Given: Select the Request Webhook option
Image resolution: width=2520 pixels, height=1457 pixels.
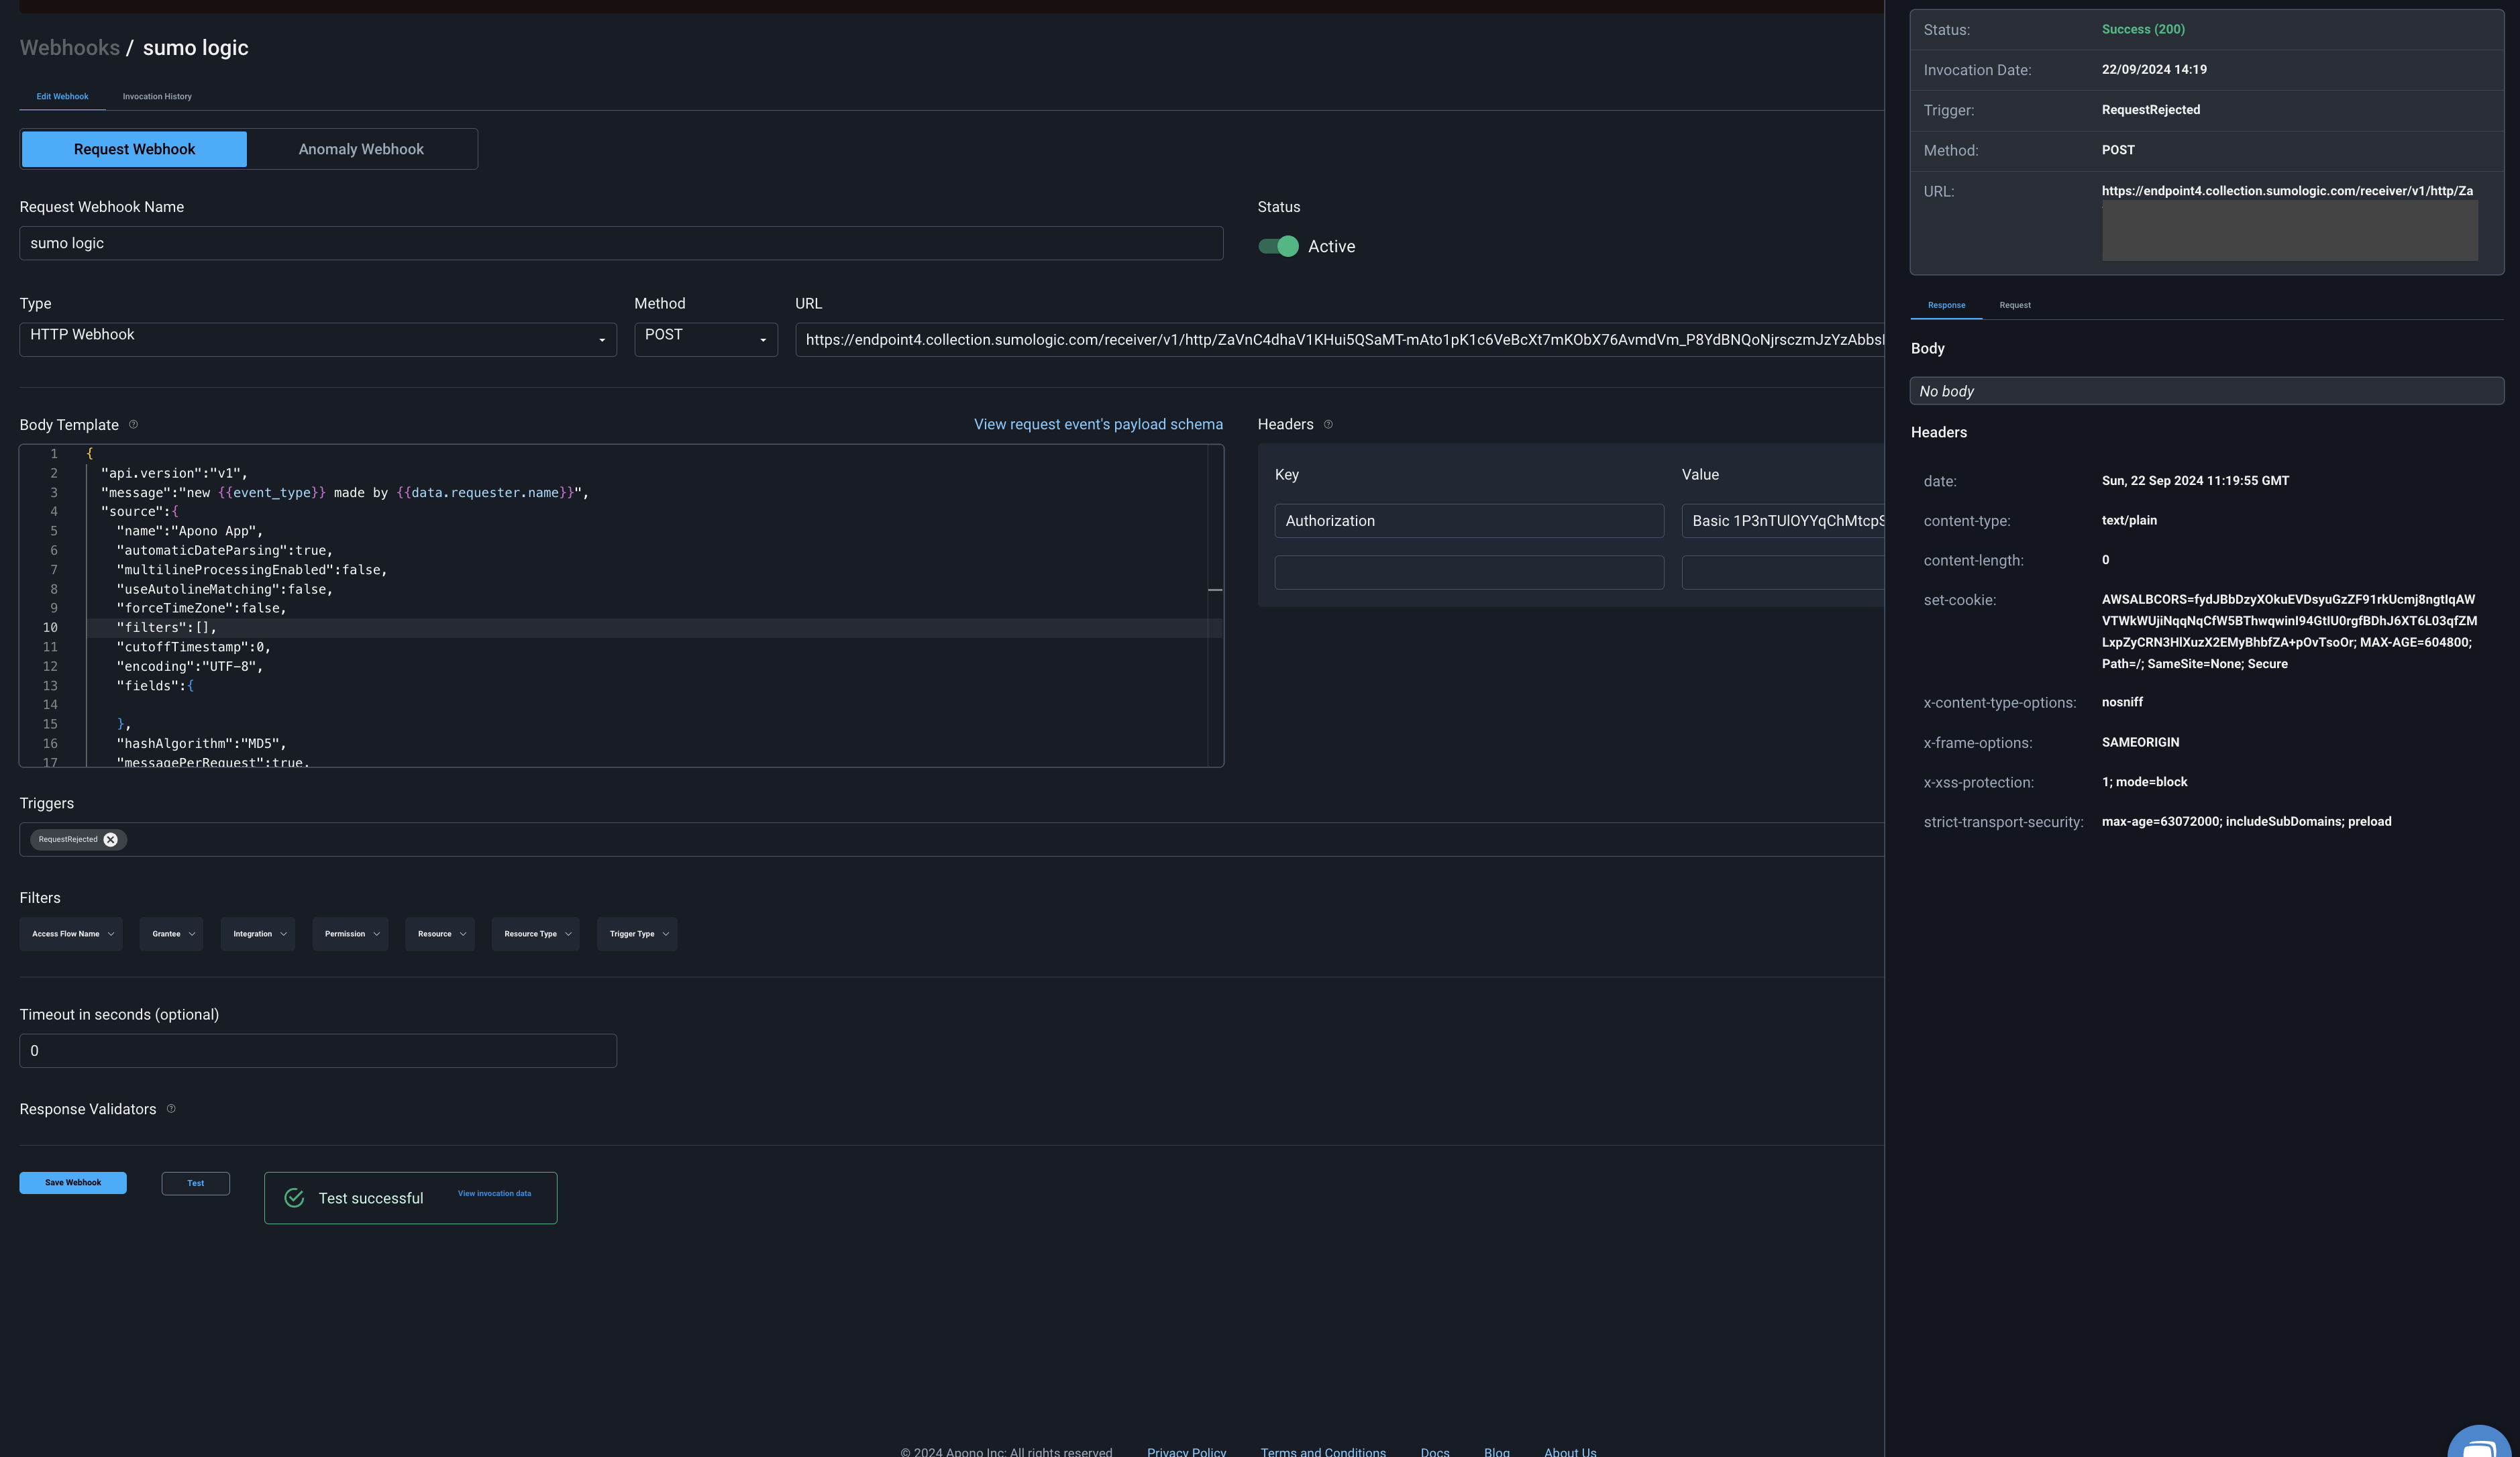Looking at the screenshot, I should [135, 149].
